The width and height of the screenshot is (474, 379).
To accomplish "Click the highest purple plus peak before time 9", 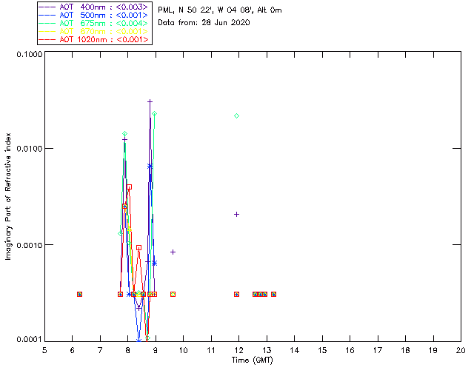I will (150, 102).
